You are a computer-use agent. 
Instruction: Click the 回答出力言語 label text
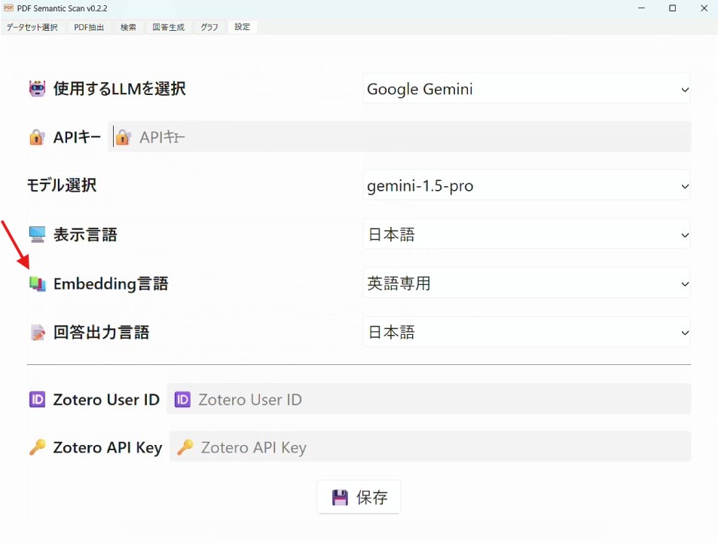click(101, 333)
